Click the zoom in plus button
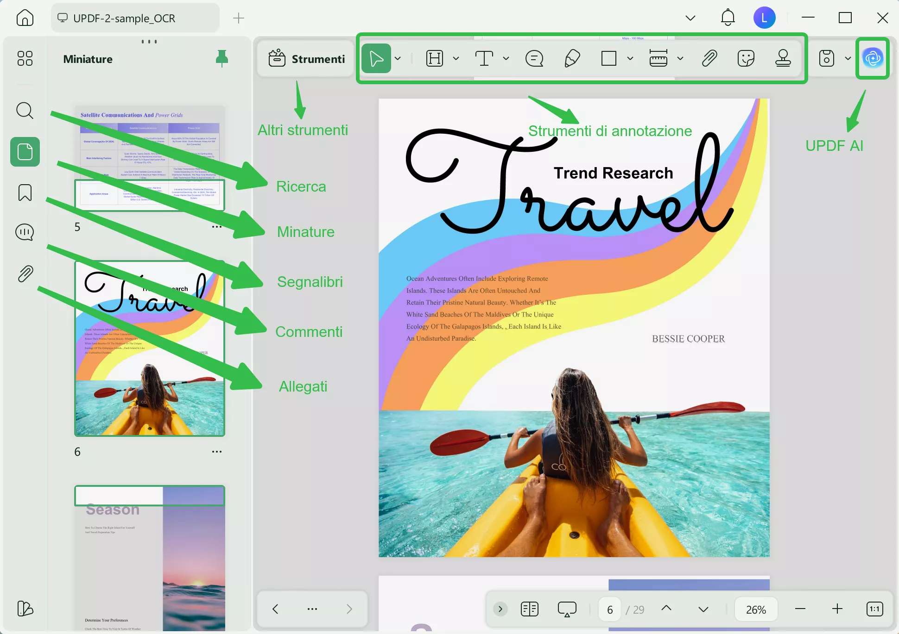 (x=837, y=609)
